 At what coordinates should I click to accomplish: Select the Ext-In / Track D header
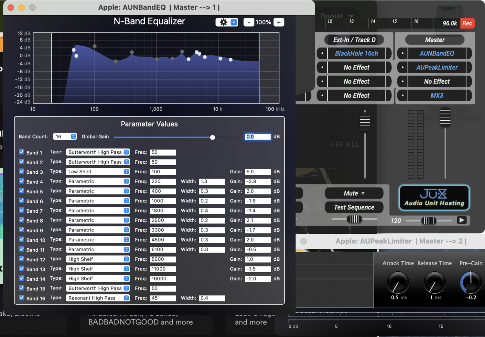354,40
